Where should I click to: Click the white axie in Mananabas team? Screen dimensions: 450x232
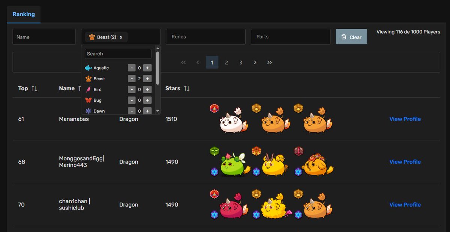(x=234, y=121)
